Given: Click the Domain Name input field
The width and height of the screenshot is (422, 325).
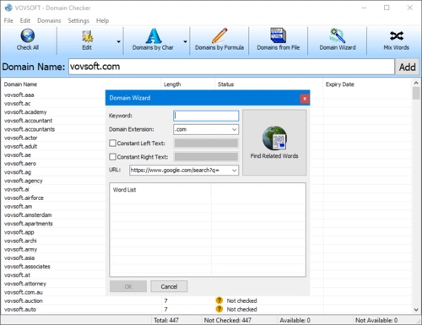Looking at the screenshot, I should [x=231, y=67].
